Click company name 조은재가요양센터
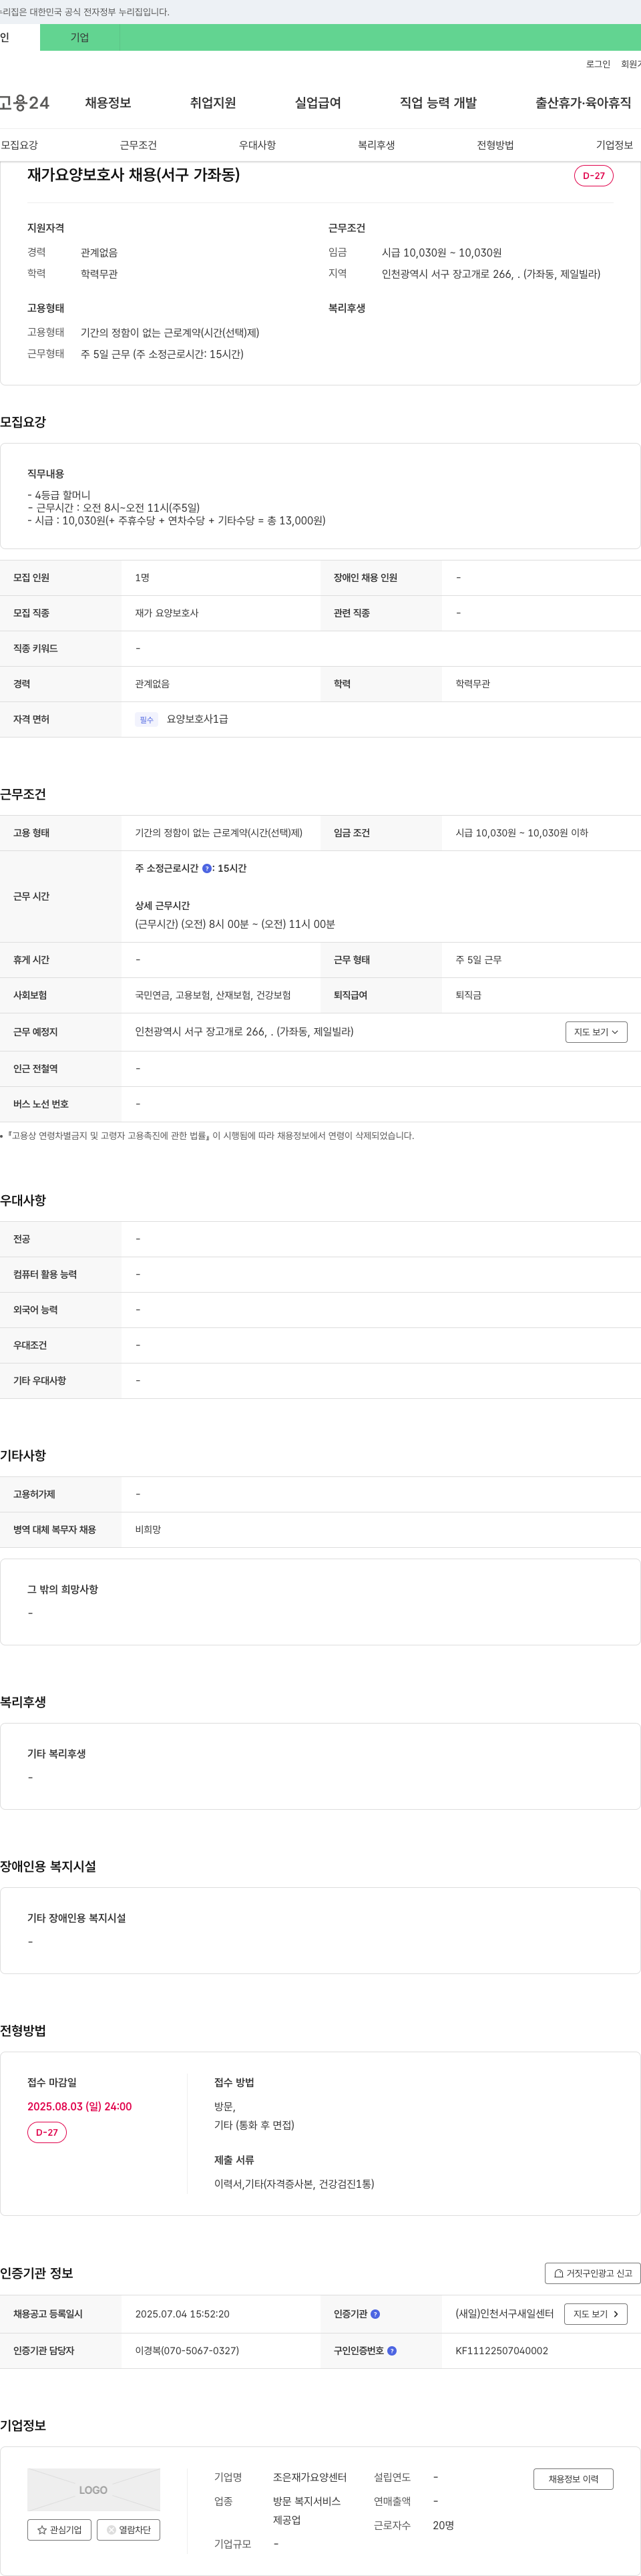The image size is (641, 2576). 310,2477
